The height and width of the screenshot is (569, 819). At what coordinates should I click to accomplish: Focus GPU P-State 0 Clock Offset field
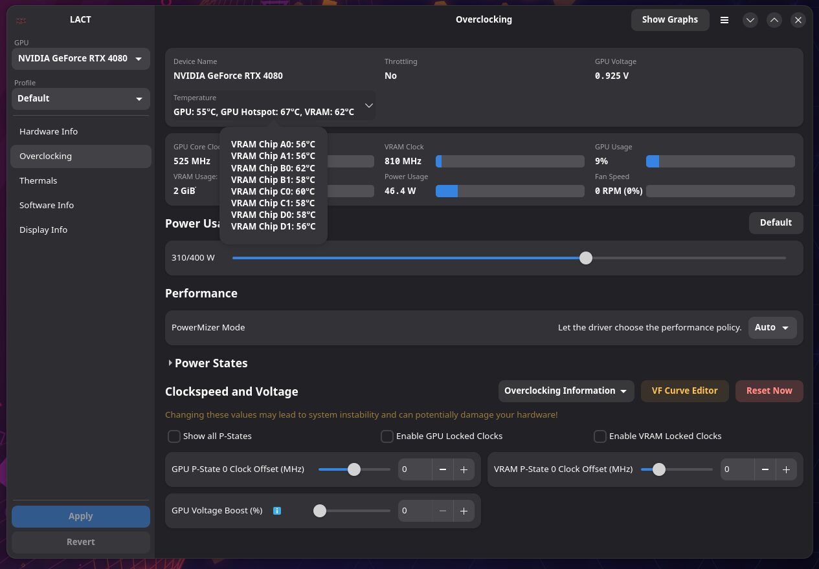click(415, 469)
